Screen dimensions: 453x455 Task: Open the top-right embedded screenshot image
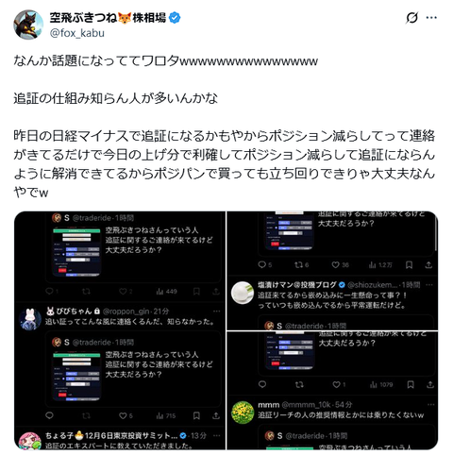pyautogui.click(x=332, y=271)
